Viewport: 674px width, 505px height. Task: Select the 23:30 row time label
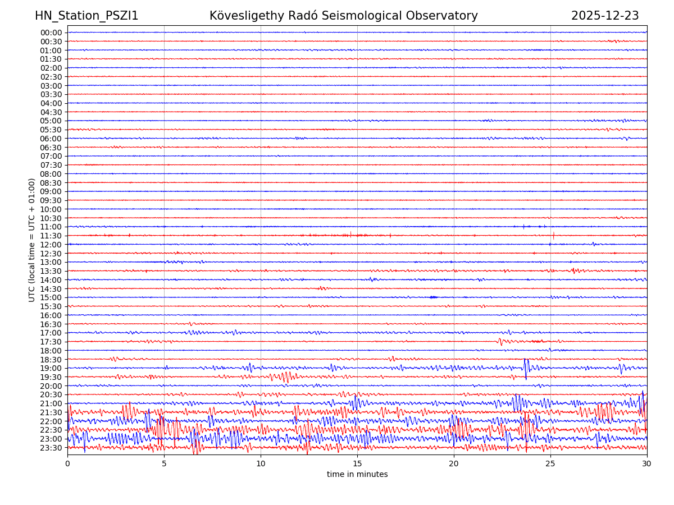coord(51,448)
